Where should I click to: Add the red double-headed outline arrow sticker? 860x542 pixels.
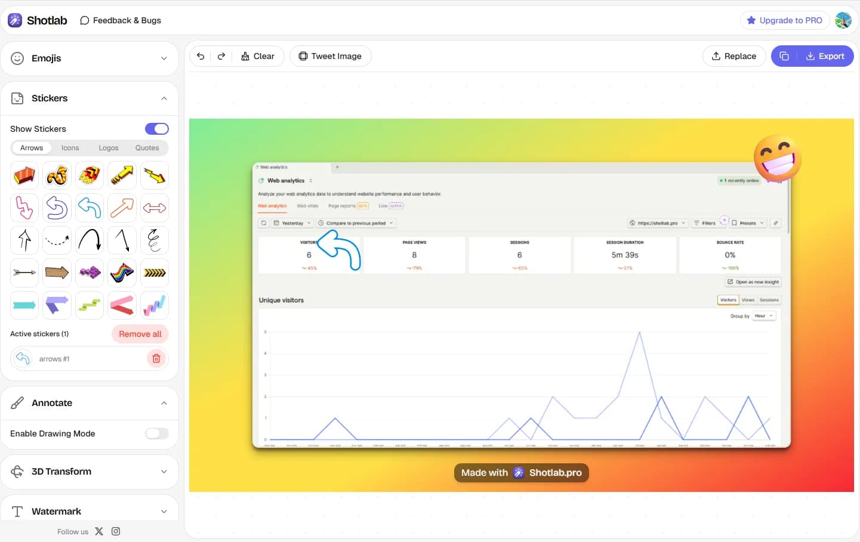pos(155,208)
